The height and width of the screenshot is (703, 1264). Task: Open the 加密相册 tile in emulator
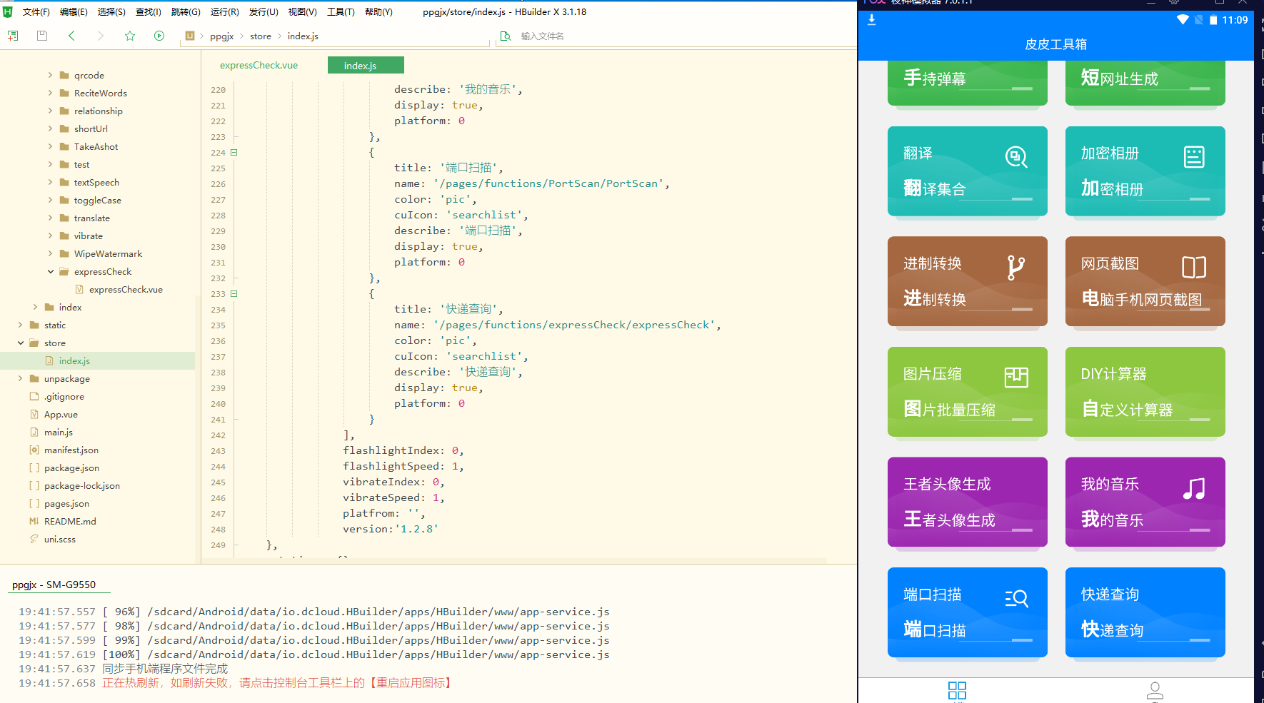(1145, 171)
